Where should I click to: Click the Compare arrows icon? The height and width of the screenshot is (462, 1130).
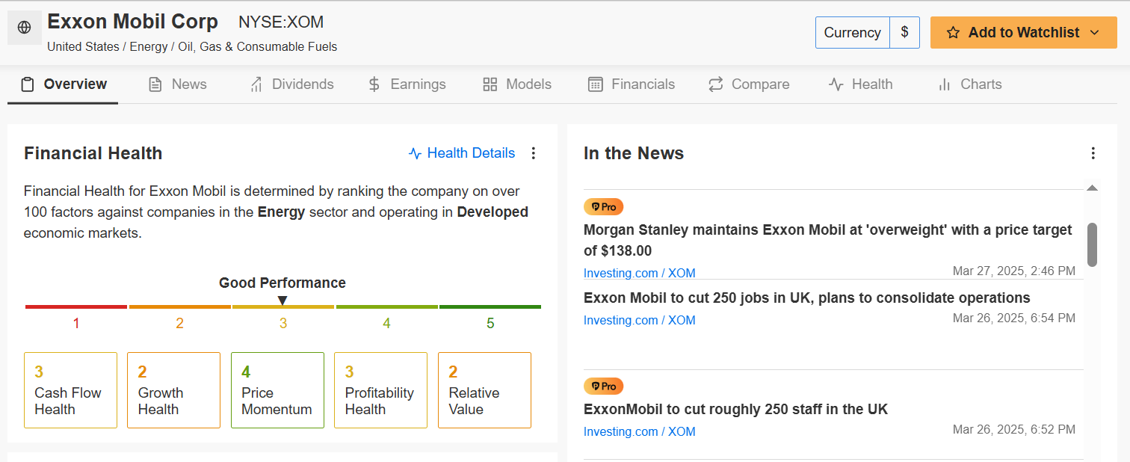(716, 84)
